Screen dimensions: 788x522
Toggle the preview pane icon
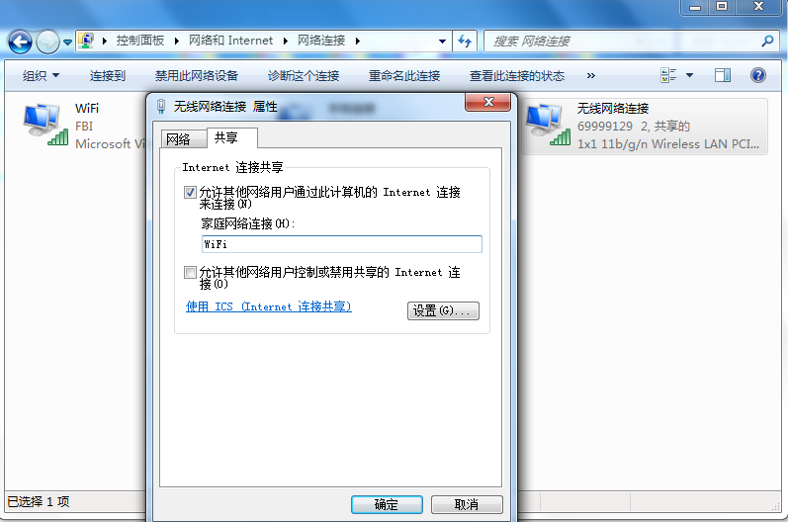(x=723, y=75)
